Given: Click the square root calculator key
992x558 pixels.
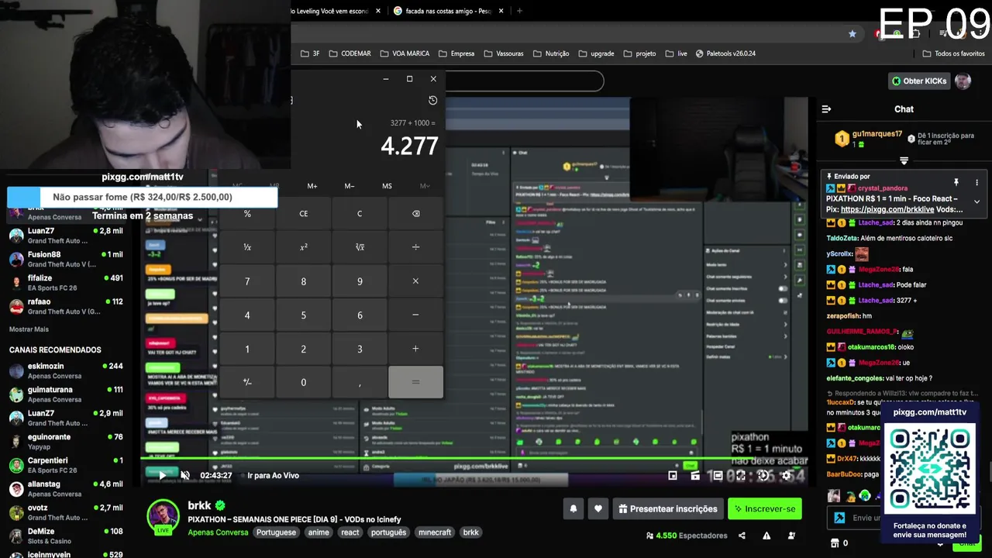Looking at the screenshot, I should pos(360,247).
